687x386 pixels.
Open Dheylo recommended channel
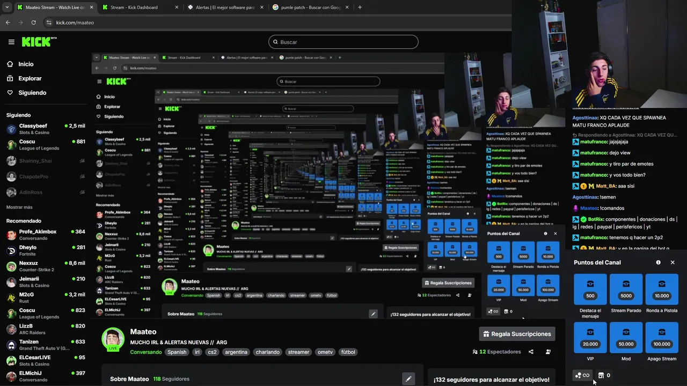[46, 250]
